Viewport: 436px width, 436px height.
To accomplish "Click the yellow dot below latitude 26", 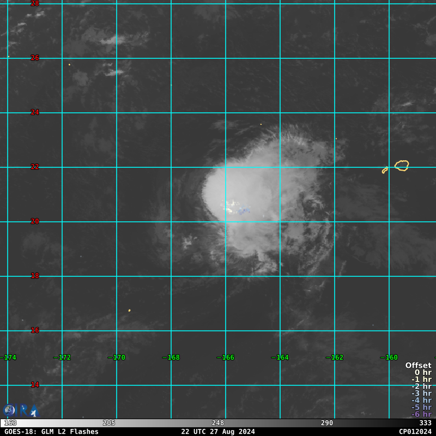I will coord(69,65).
